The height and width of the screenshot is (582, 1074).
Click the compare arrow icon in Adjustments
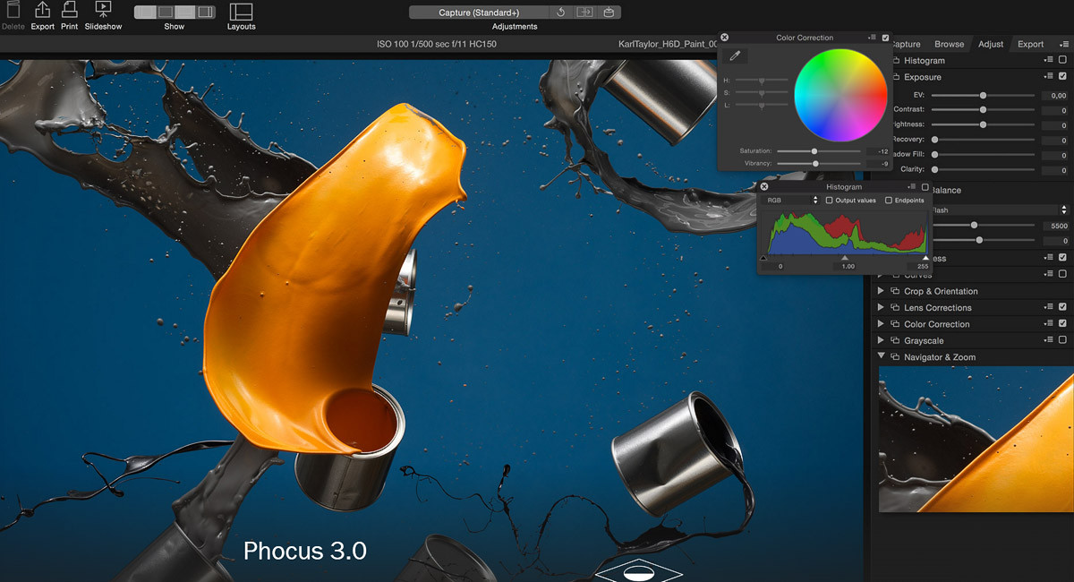[585, 13]
